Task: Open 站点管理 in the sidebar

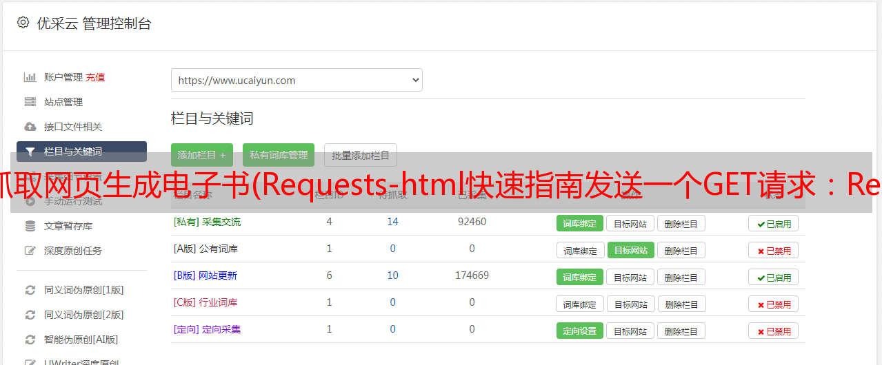Action: [63, 102]
